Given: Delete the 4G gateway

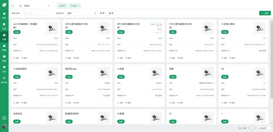Looking at the screenshot, I should (x=232, y=103).
